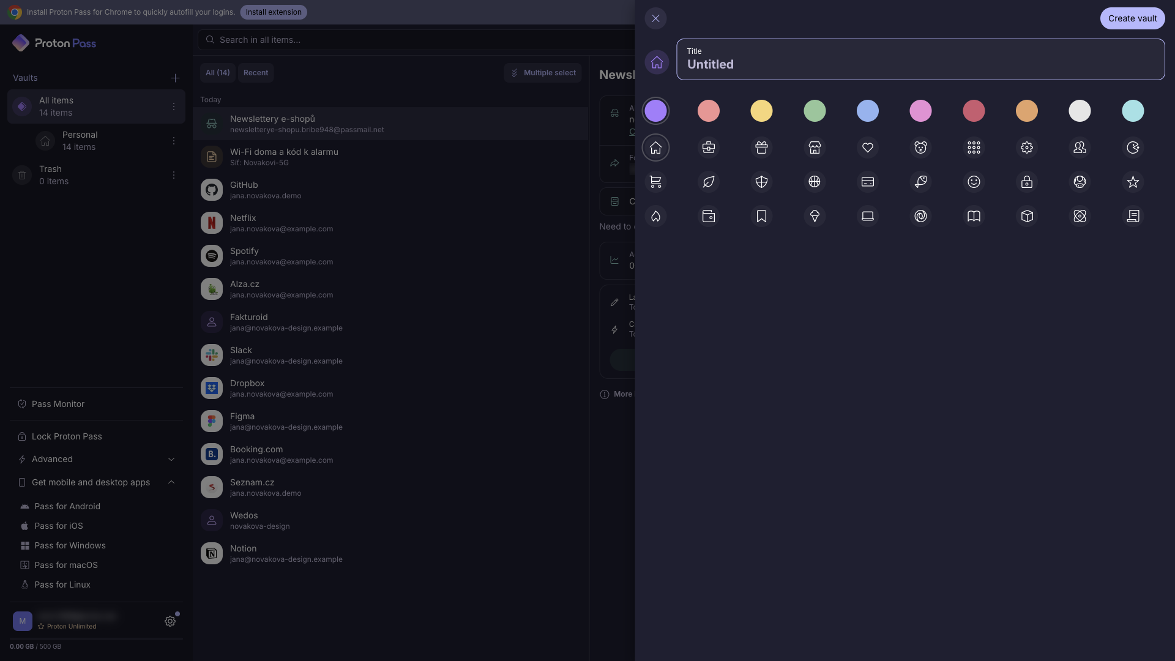Expand the Advanced section in sidebar
The height and width of the screenshot is (661, 1175).
(96, 459)
